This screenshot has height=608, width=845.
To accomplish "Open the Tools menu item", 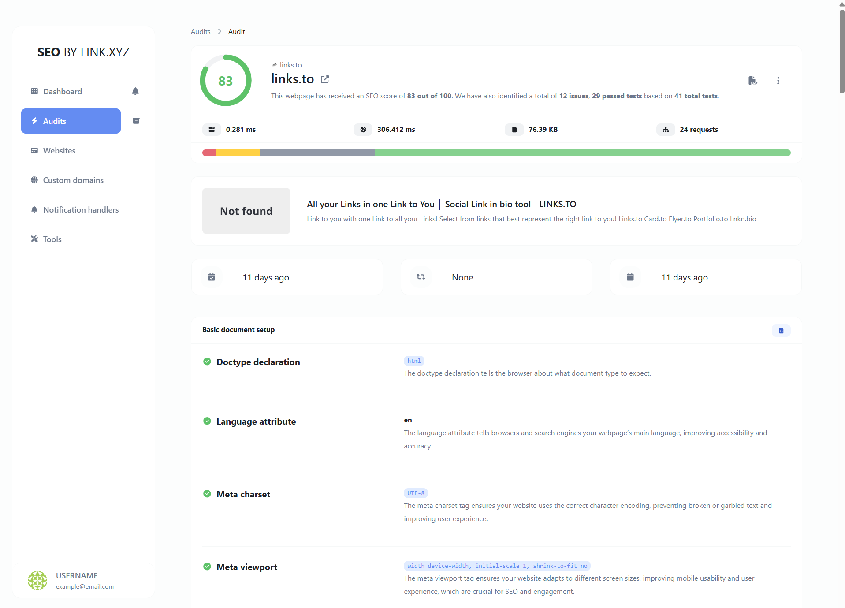I will coord(71,239).
